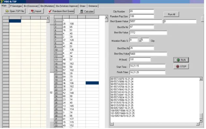Screen dimensions: 206x129
Task: Click the log box vertical scrollbar thumb
Action: (x=201, y=116)
